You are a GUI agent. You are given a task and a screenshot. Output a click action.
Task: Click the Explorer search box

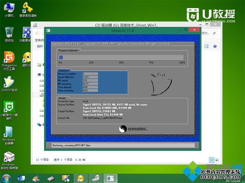point(209,33)
